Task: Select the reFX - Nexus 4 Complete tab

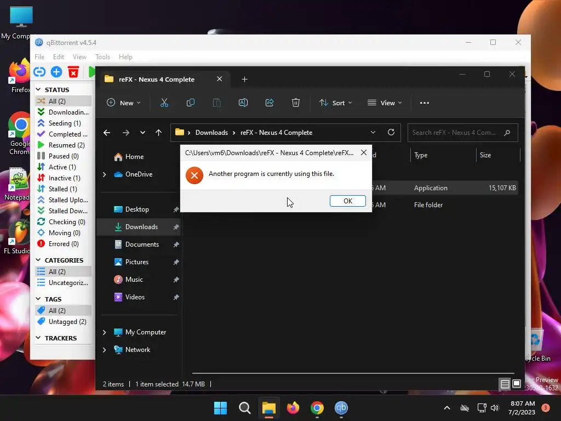Action: coord(163,79)
